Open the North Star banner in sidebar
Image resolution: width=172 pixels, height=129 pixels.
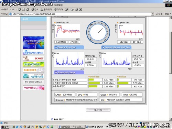pyautogui.click(x=33, y=43)
